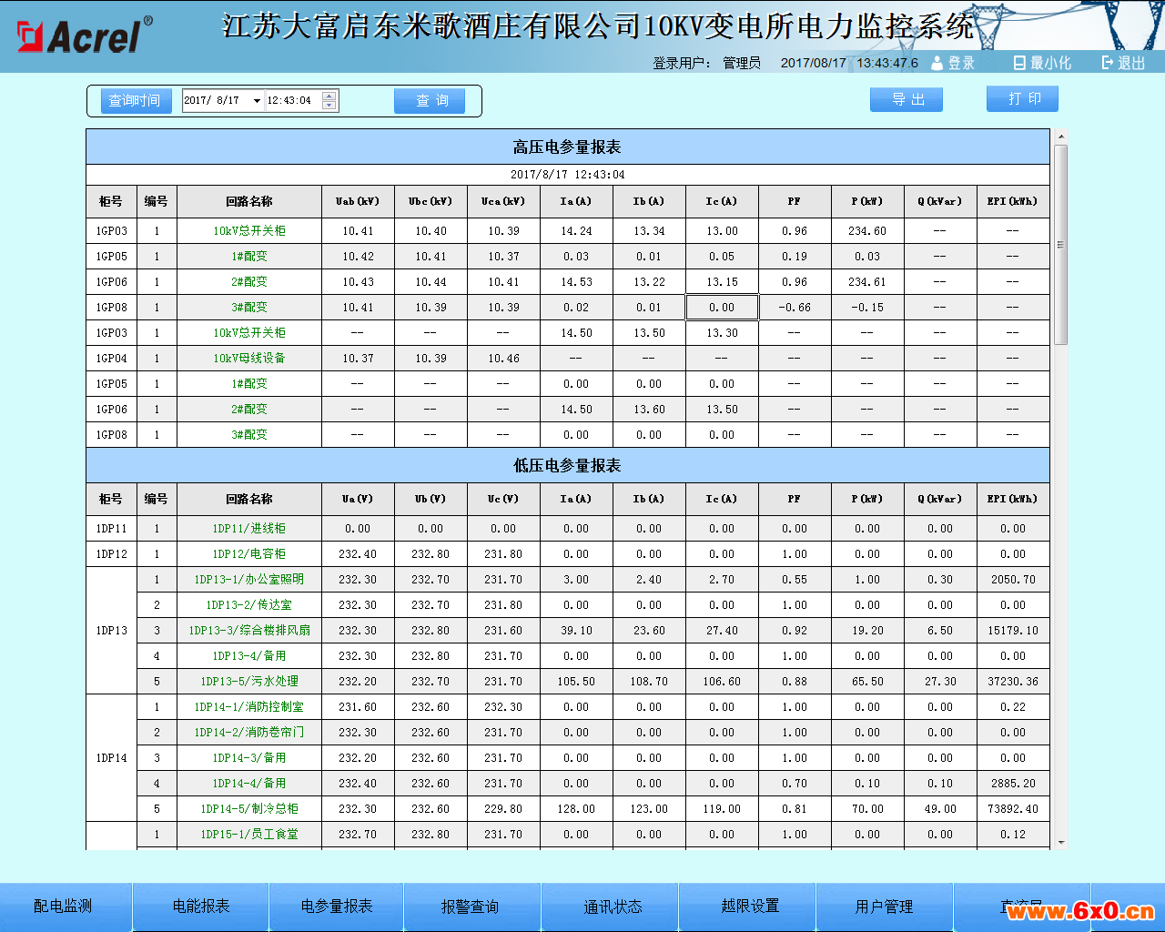Click the PF value -0.66
Screen dimensions: 1165x932
(795, 308)
